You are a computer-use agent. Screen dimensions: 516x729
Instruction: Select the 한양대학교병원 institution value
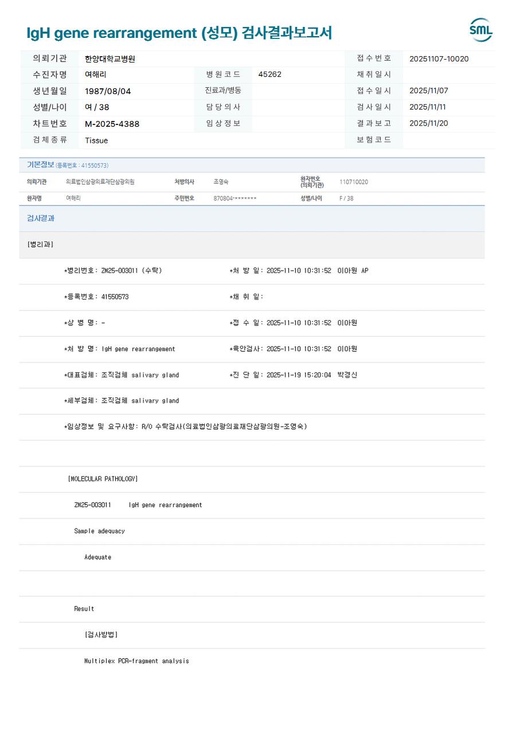click(x=110, y=59)
